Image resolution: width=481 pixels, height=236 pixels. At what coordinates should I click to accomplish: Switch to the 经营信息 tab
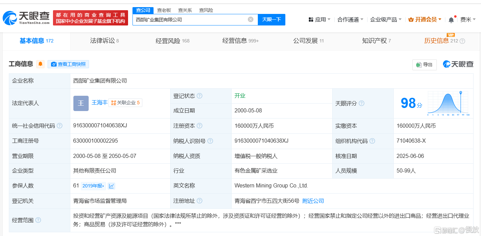click(240, 41)
